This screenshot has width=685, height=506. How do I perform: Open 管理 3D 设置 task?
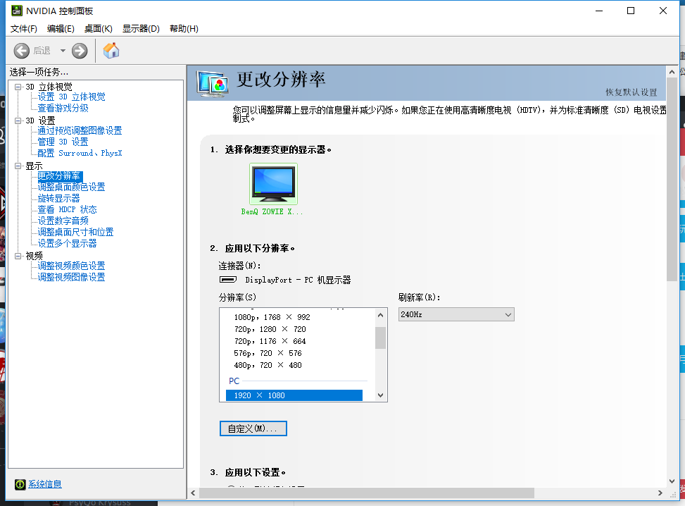(x=63, y=142)
